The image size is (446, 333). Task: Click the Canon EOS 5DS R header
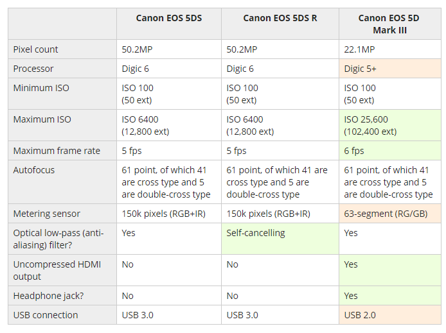280,24
